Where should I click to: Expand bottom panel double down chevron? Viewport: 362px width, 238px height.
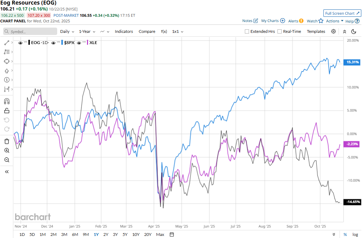pos(334,235)
